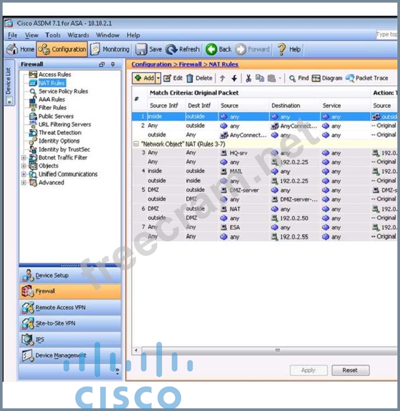Move the rule down with arrow
Viewport: 400px width, 411px height.
point(234,78)
